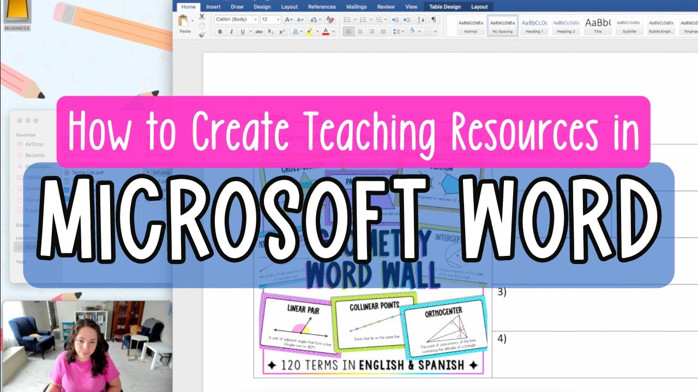Decrease font size with the shrink font icon
The width and height of the screenshot is (698, 392).
(x=300, y=20)
